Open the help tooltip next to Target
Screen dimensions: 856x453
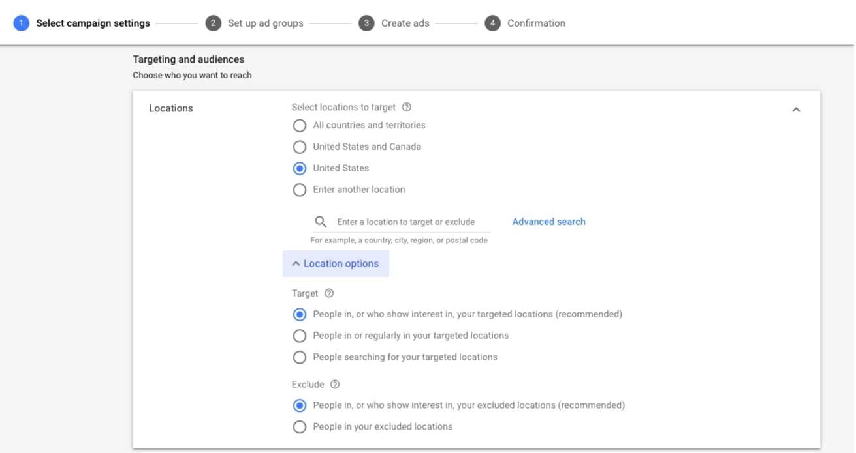pyautogui.click(x=329, y=293)
